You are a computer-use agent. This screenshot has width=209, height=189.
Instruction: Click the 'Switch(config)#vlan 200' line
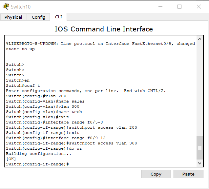coord(36,96)
